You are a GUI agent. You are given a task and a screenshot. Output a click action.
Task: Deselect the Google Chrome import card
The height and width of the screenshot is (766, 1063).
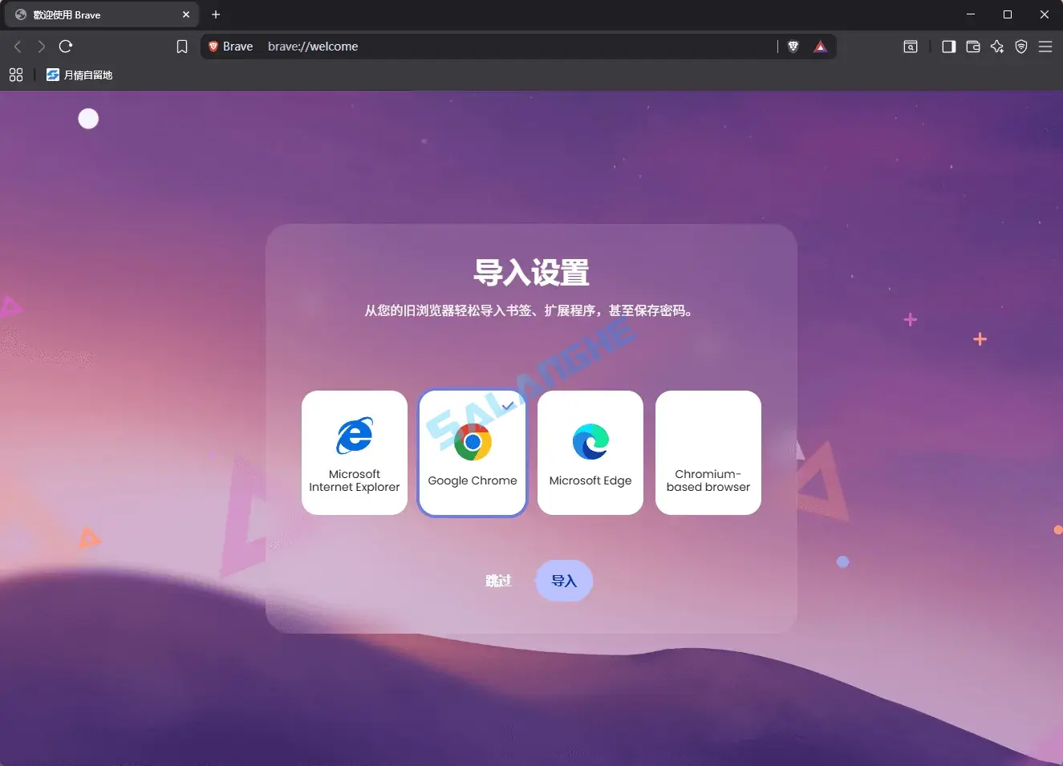pyautogui.click(x=472, y=452)
